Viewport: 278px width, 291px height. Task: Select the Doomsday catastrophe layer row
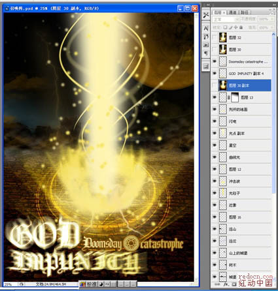tap(241, 61)
